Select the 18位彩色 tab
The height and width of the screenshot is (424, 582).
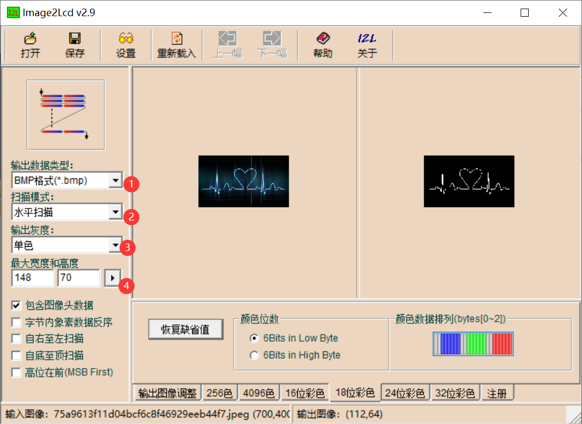tap(355, 392)
